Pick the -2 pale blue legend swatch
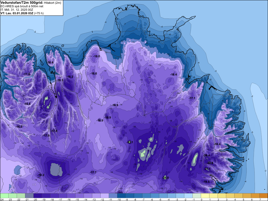Screen dimensions: 268x201 pyautogui.click(x=188, y=196)
